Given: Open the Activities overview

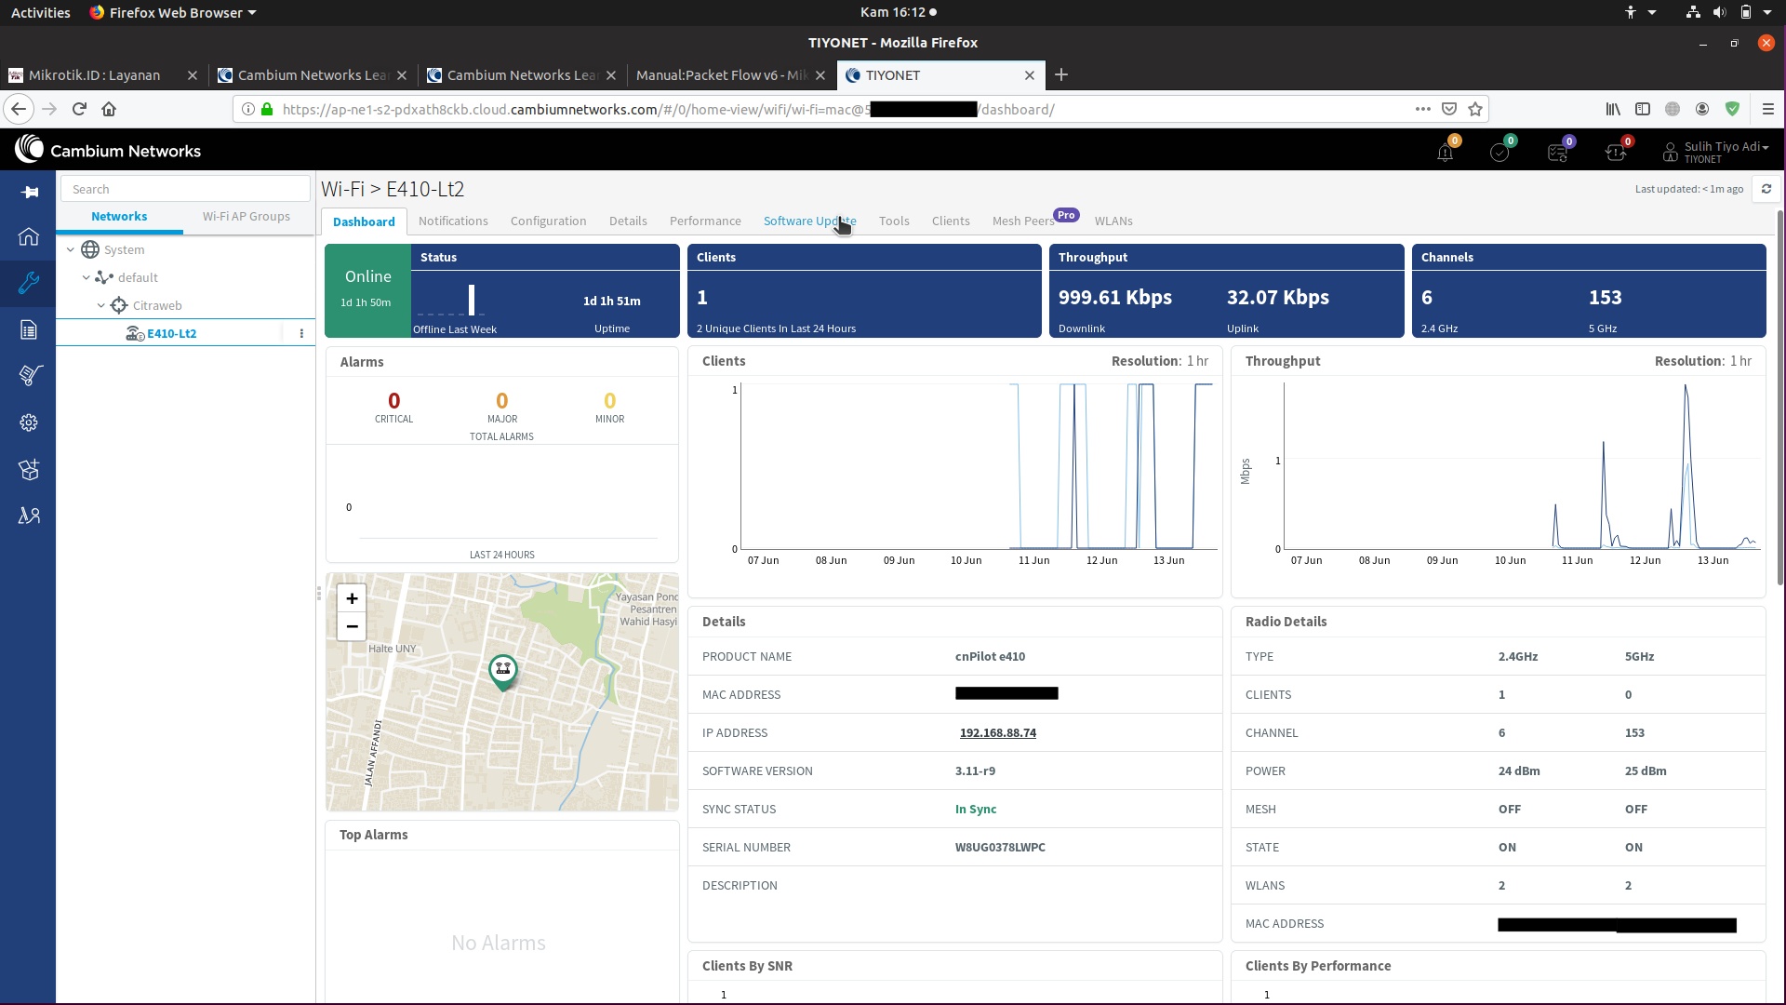Looking at the screenshot, I should coord(41,12).
